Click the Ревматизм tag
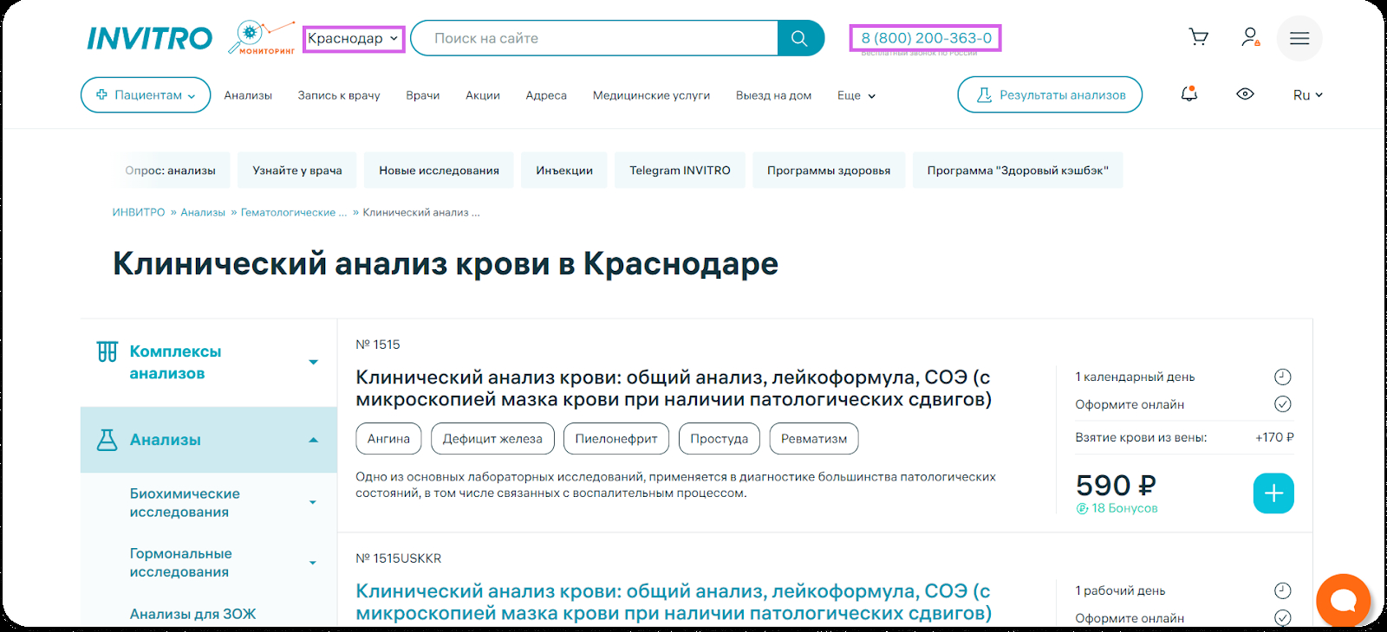 pos(814,439)
